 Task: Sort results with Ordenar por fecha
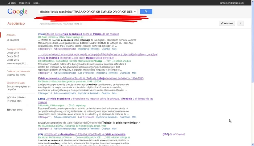16,75
